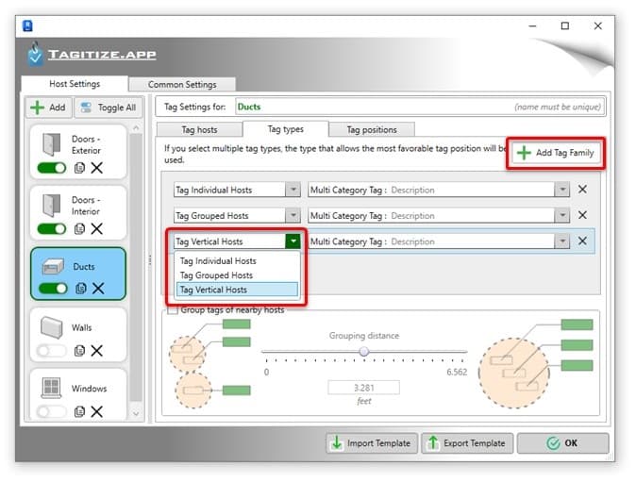Remove the Tag Grouped Hosts row
This screenshot has height=482, width=636.
[x=582, y=215]
